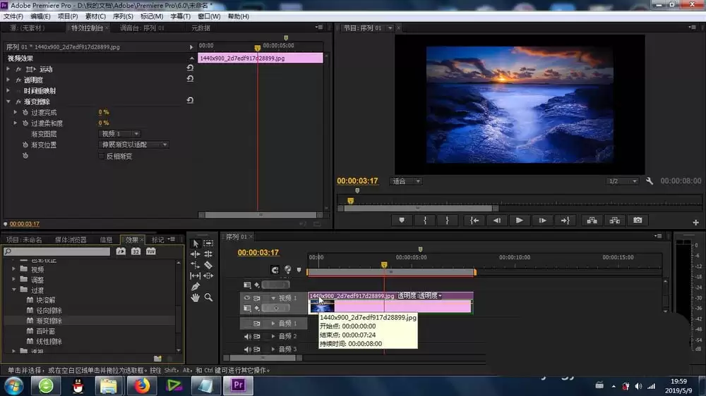Select the Zoom tool magnifier
Image resolution: width=706 pixels, height=396 pixels.
pyautogui.click(x=208, y=297)
